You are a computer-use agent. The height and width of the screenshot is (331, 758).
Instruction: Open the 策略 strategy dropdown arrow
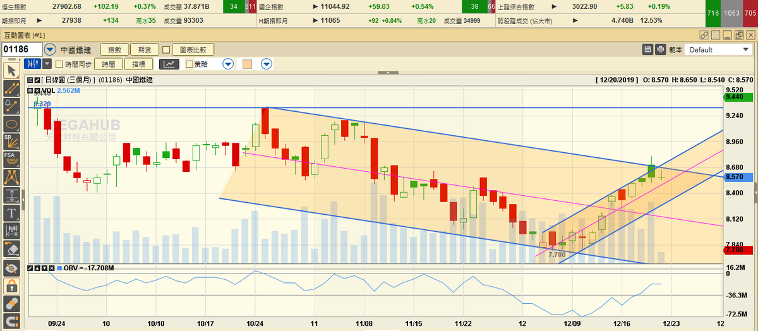(x=228, y=64)
